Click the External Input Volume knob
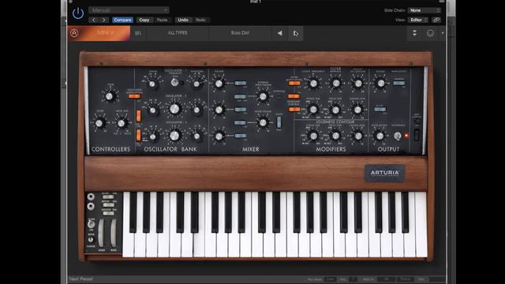This screenshot has height=284, width=505. (x=263, y=96)
